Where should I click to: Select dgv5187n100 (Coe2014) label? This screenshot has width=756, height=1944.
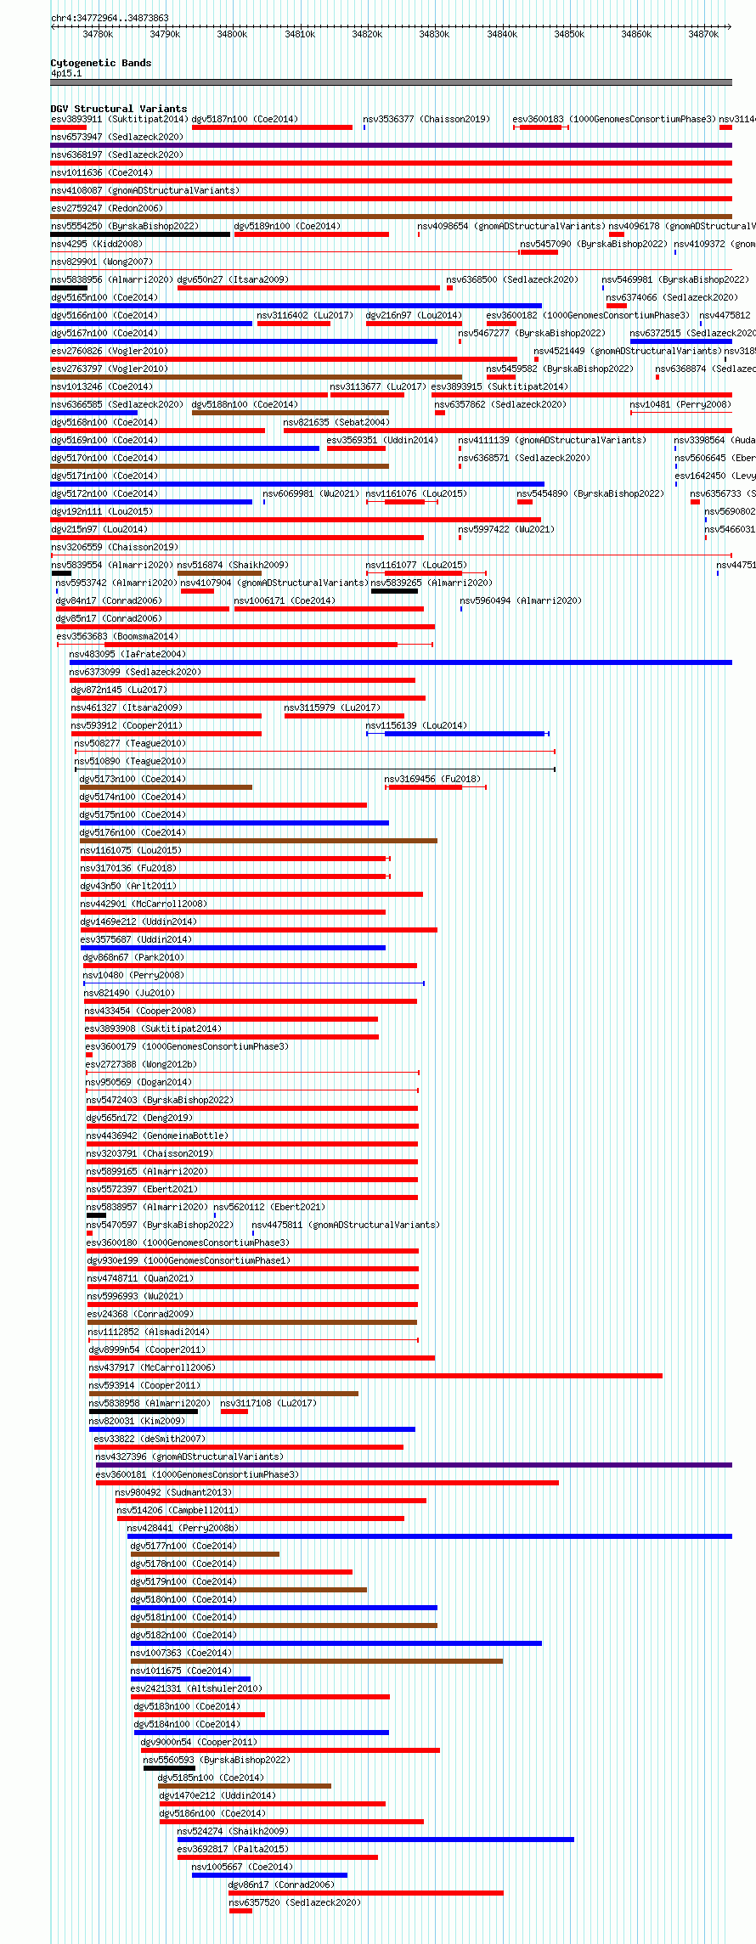pyautogui.click(x=245, y=119)
